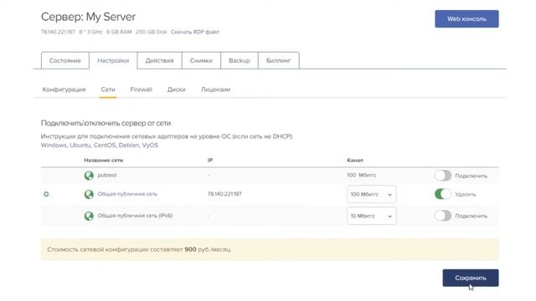Open the 100 Мбит/с channel dropdown
This screenshot has height=301, width=536.
coord(372,194)
